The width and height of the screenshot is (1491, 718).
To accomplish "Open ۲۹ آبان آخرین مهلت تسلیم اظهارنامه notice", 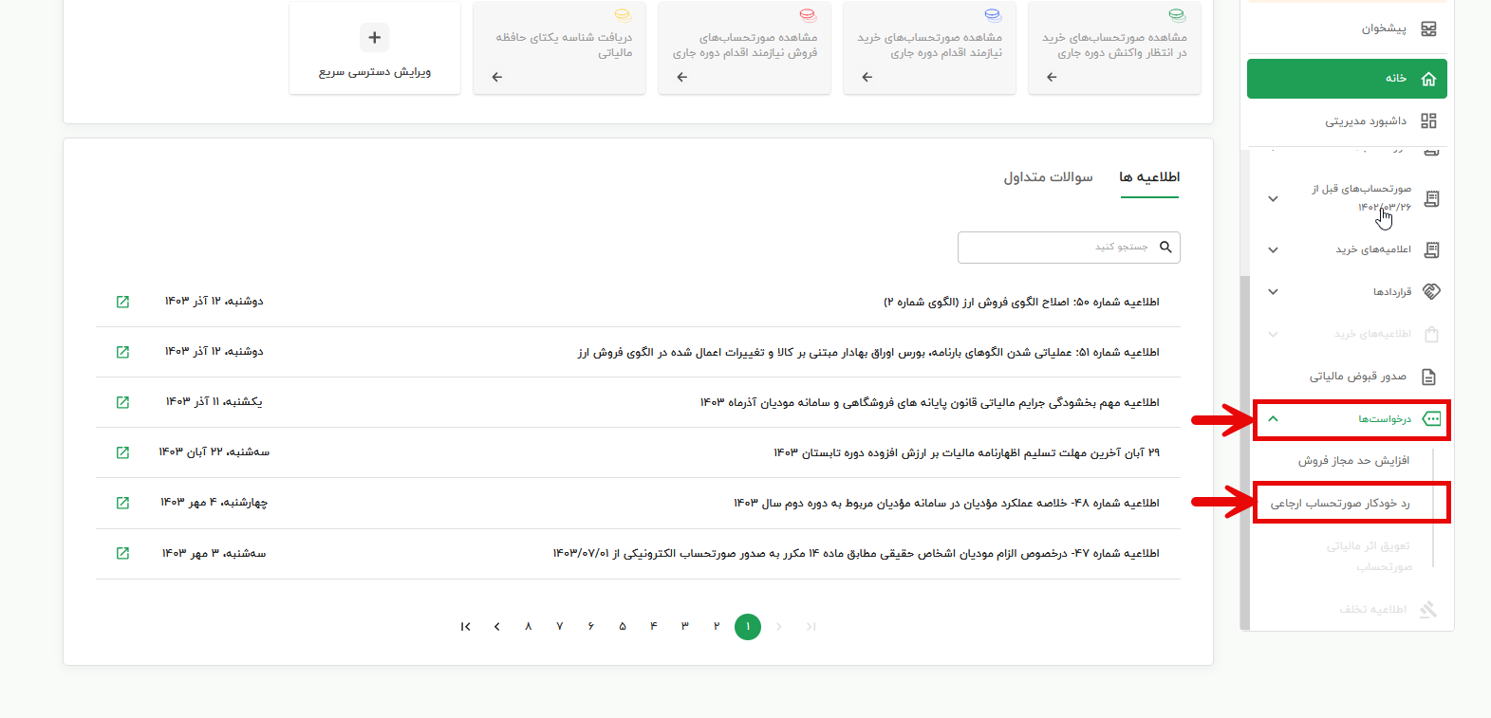I will click(966, 452).
